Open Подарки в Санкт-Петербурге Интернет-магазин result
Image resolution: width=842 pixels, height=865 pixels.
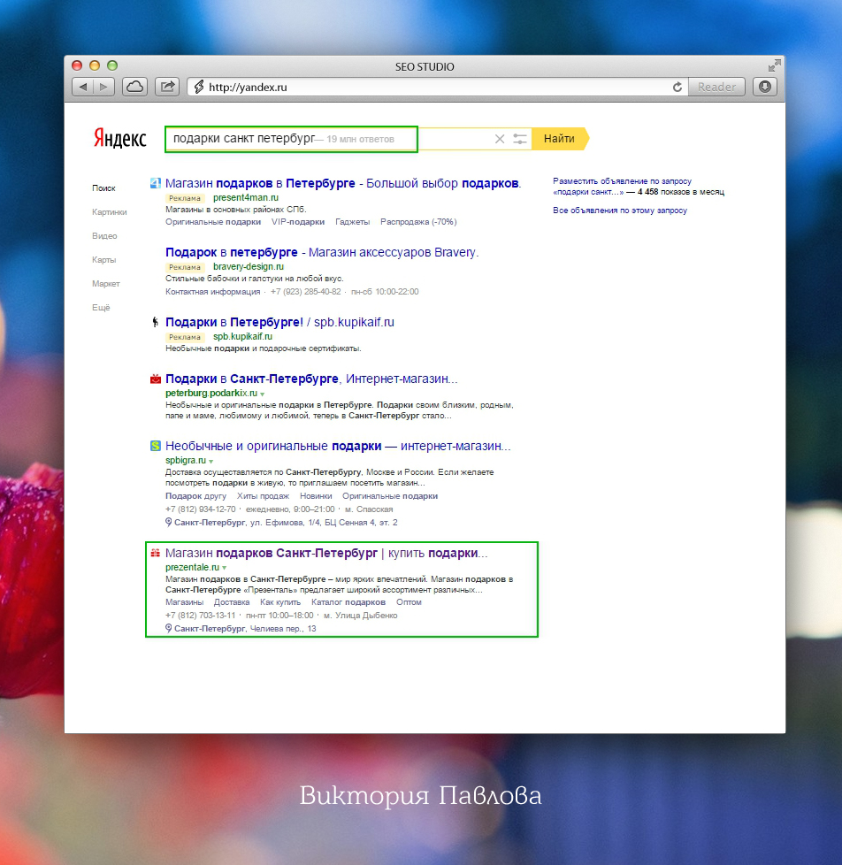pyautogui.click(x=311, y=379)
